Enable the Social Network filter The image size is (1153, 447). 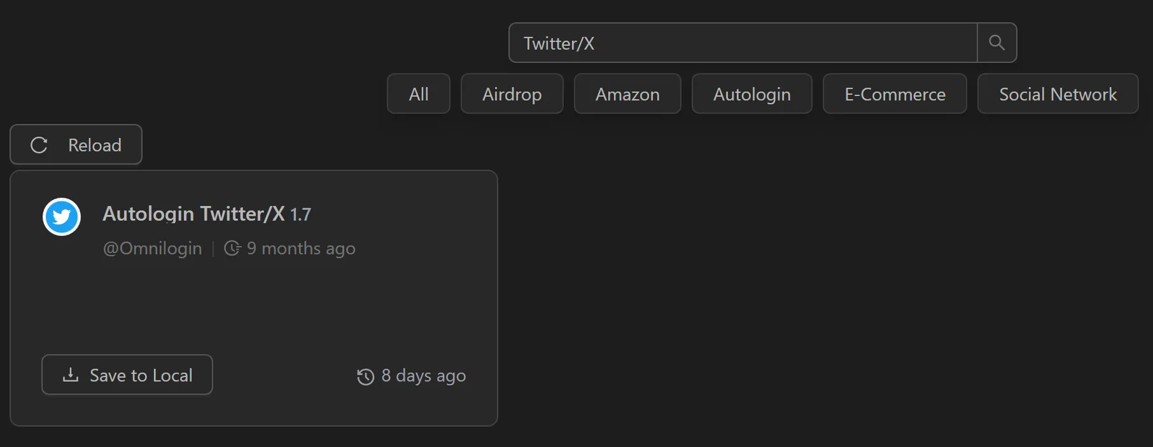click(x=1058, y=93)
